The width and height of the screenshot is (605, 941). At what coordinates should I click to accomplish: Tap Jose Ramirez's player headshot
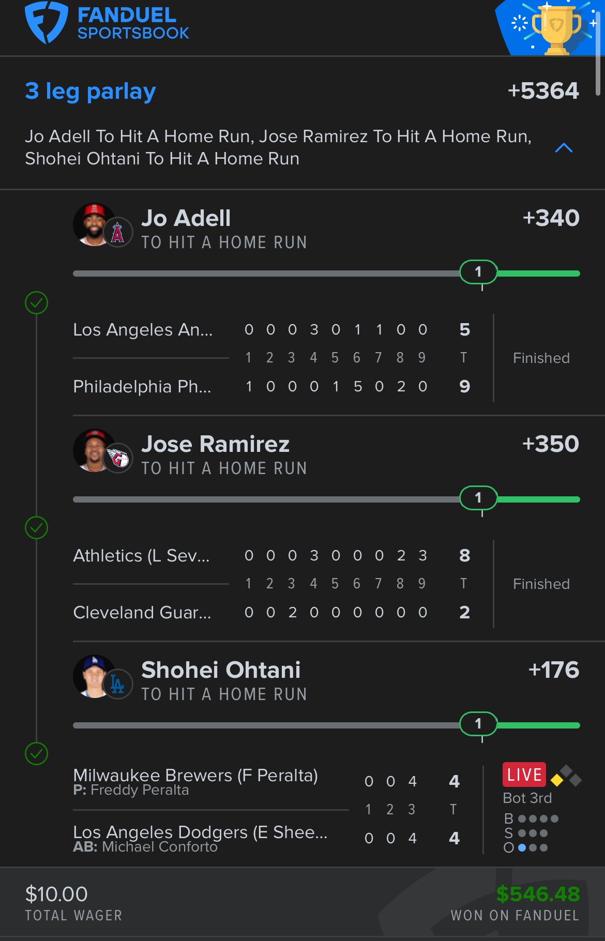point(92,450)
